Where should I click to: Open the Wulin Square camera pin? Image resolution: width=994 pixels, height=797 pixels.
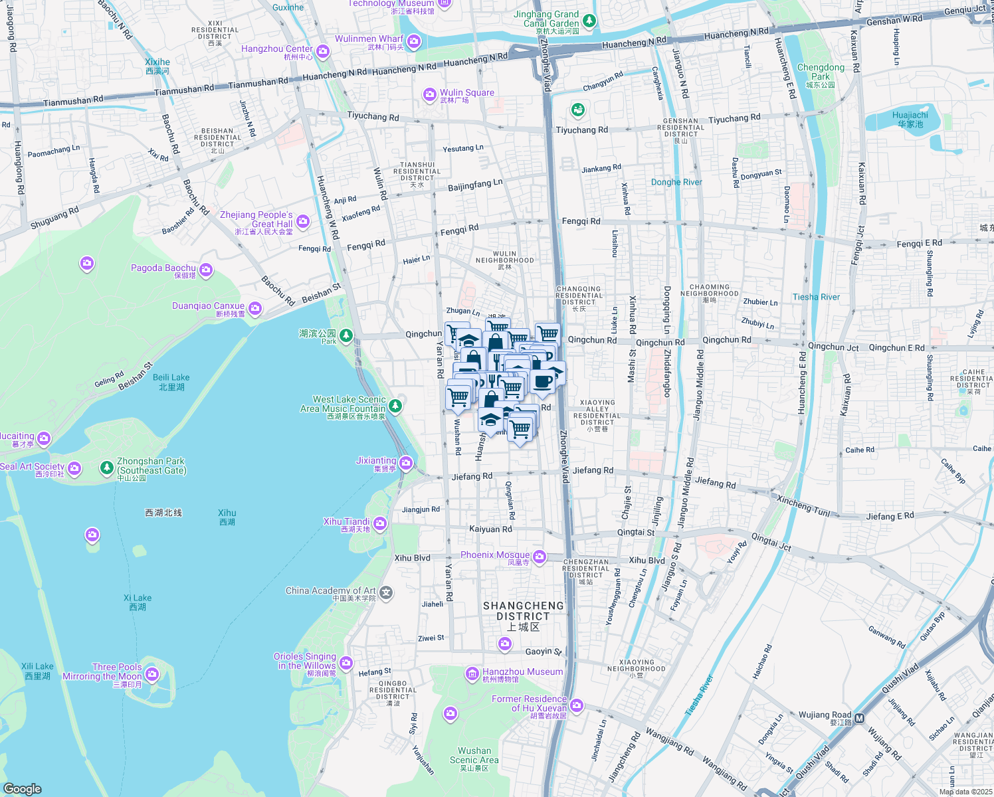point(430,95)
